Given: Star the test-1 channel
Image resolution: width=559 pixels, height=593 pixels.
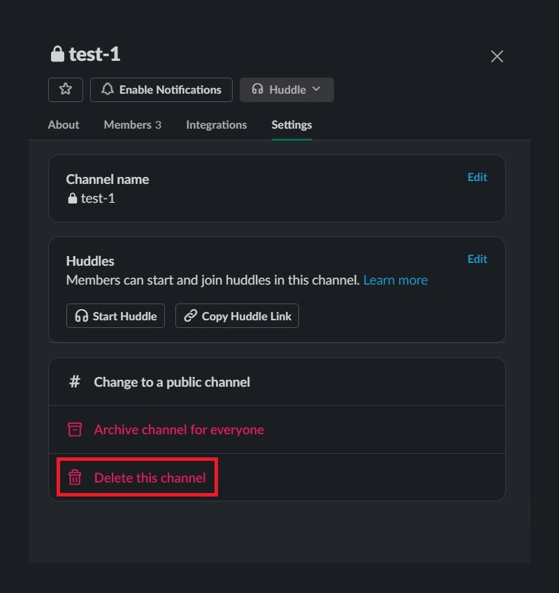Looking at the screenshot, I should click(66, 90).
